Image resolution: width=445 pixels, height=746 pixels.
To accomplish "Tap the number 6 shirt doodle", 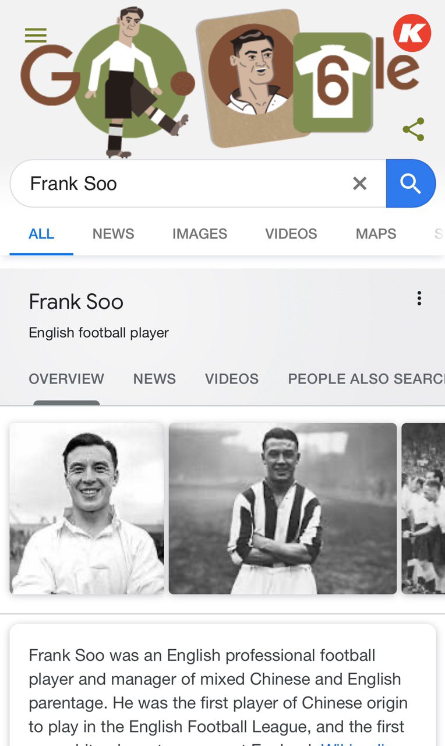I will pyautogui.click(x=333, y=82).
